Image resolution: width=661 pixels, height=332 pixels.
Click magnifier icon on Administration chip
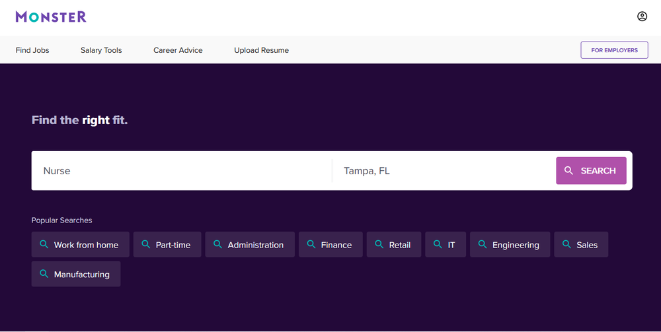[x=217, y=244]
